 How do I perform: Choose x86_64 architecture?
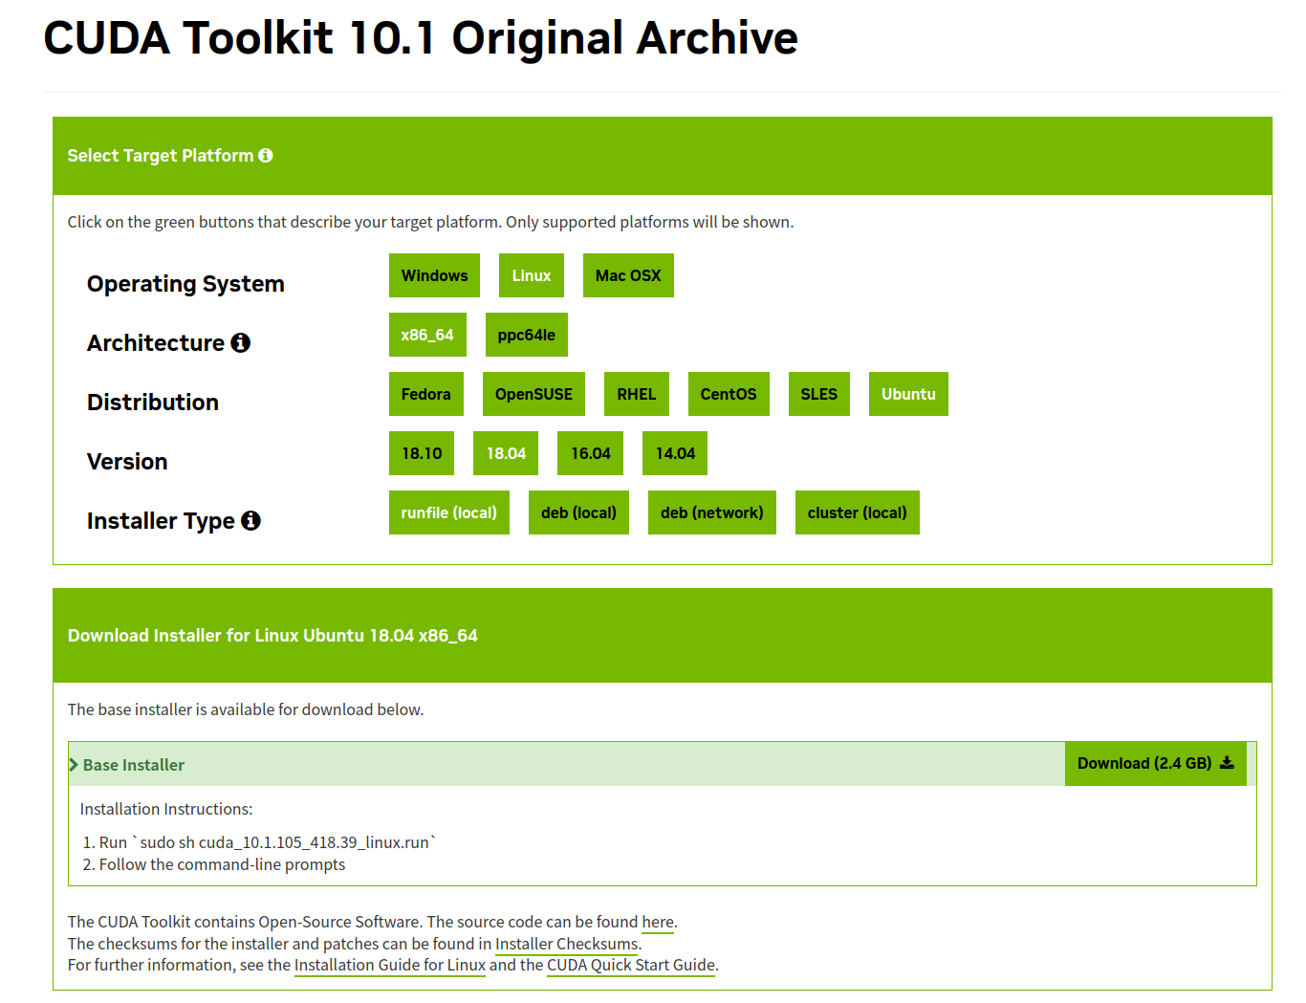(427, 335)
